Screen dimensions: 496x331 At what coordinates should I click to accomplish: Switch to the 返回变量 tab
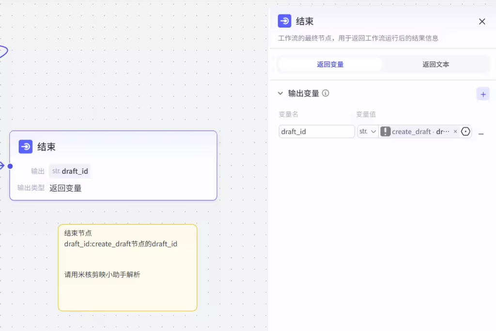click(x=330, y=64)
